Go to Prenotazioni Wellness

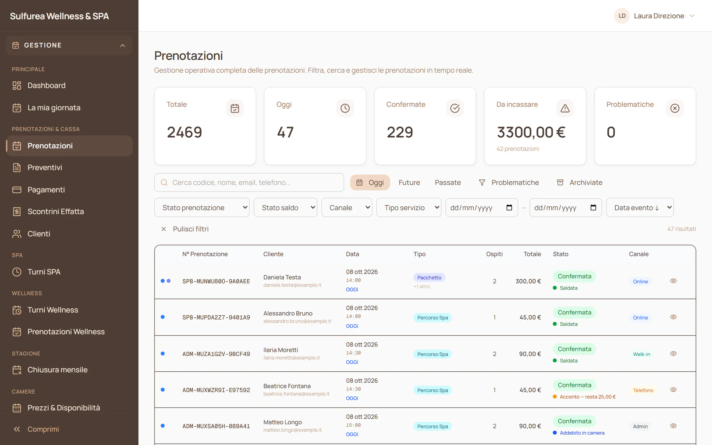[x=69, y=332]
